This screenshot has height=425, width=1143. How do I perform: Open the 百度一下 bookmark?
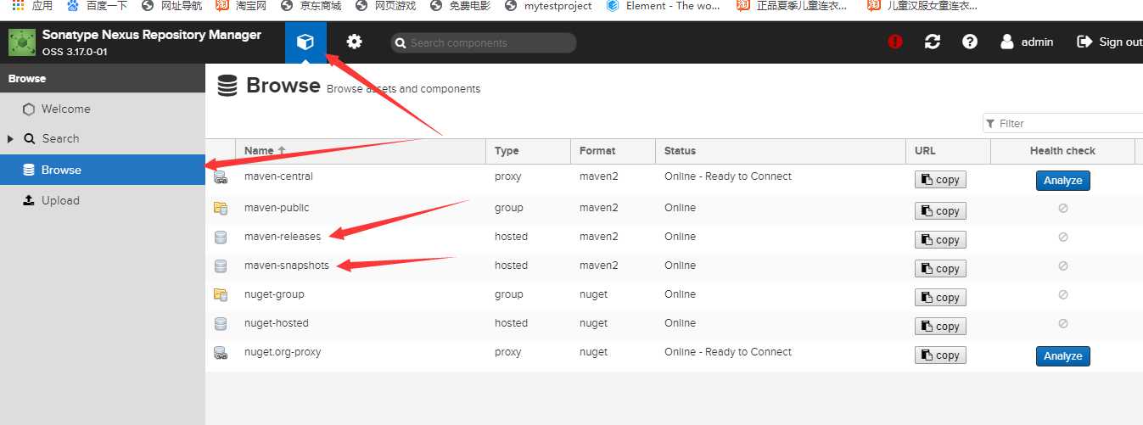click(x=95, y=6)
